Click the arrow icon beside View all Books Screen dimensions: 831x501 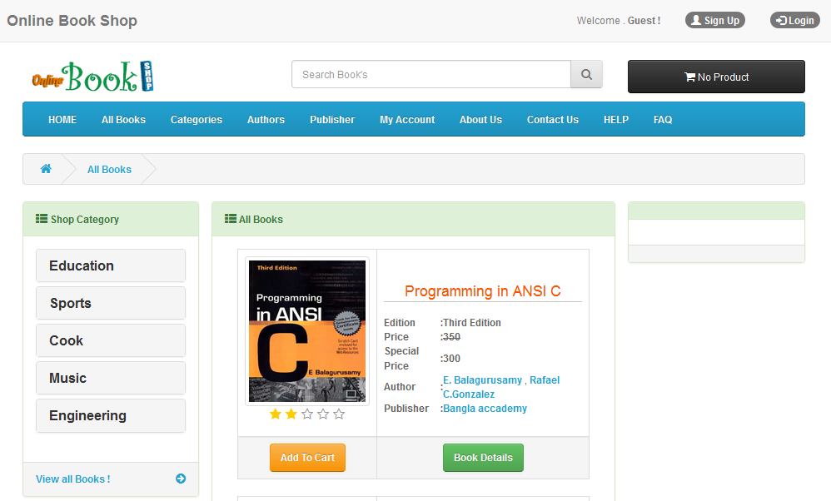click(181, 479)
